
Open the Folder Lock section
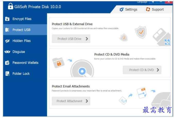coord(25,74)
